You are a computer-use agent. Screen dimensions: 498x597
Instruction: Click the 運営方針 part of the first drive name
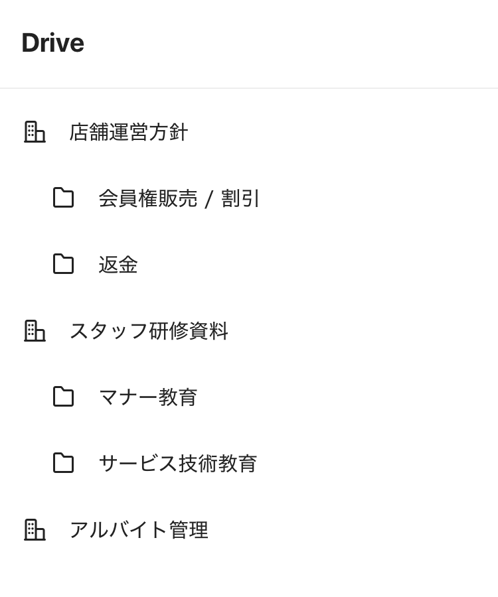149,132
